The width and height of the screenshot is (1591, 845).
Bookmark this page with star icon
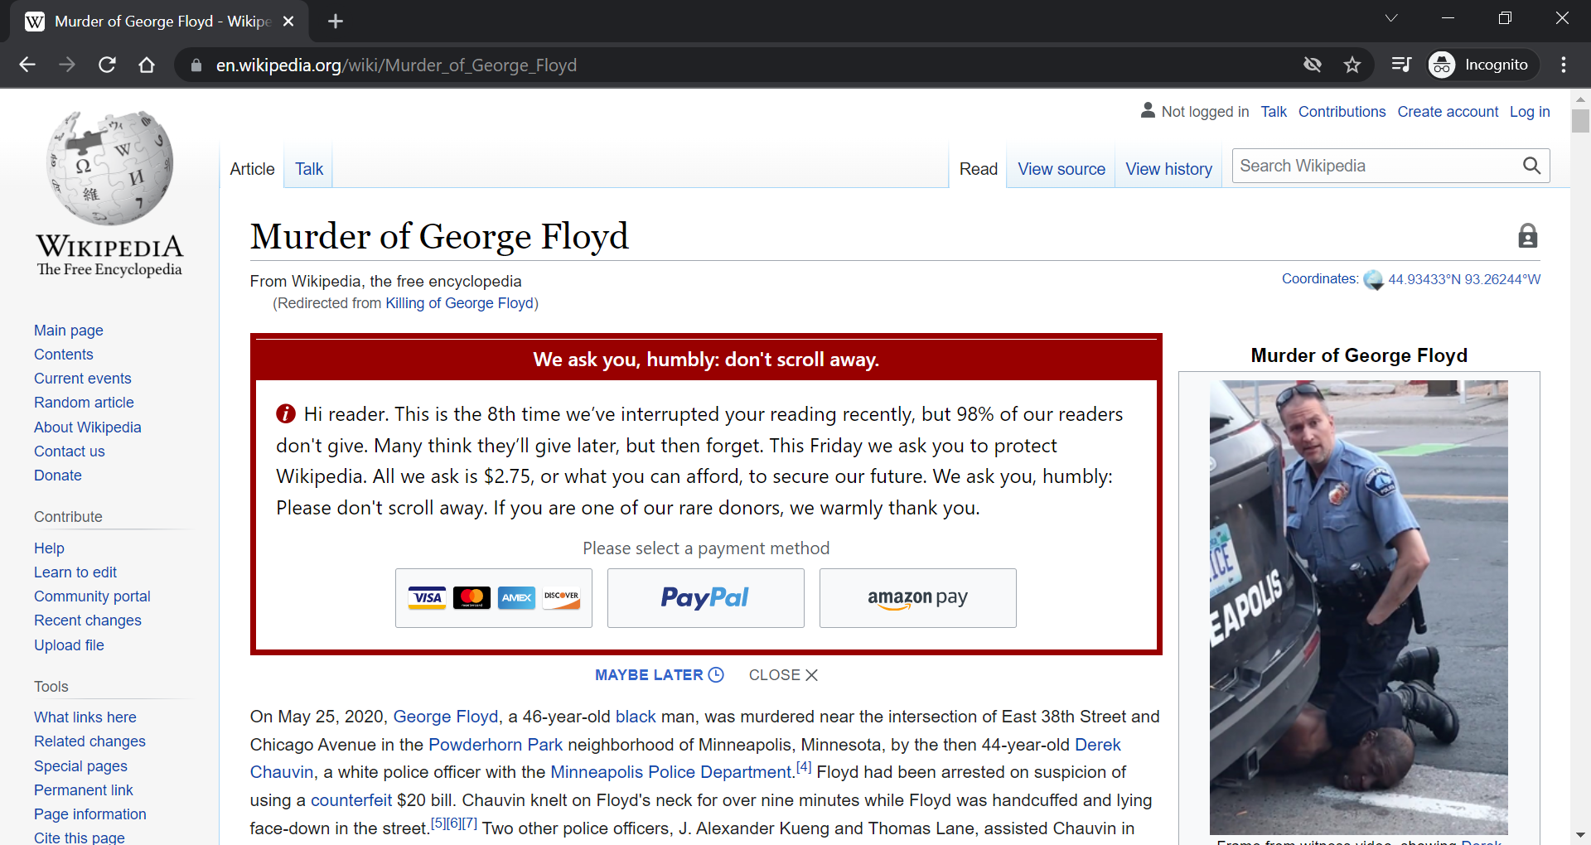(1352, 65)
